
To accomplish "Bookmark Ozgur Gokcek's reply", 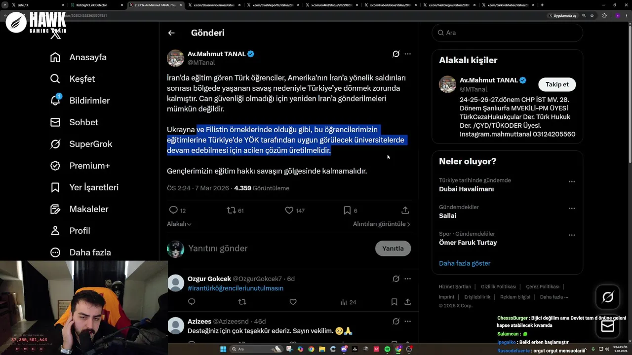I will coord(394,302).
